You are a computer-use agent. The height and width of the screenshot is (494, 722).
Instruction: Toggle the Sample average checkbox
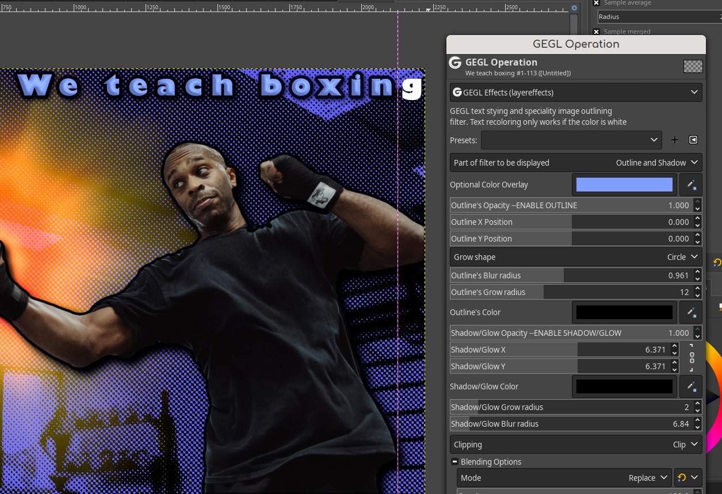click(x=597, y=3)
